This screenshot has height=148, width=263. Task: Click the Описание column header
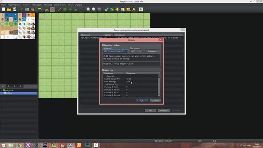pos(148,35)
